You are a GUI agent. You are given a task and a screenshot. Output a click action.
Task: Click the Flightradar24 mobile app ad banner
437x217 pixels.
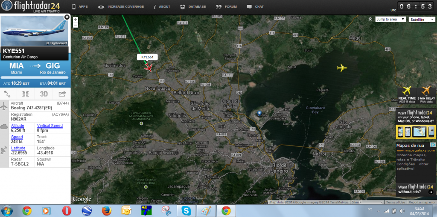tap(416, 124)
